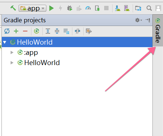163x136 pixels.
Task: Select the root HelloWorld project row
Action: [77, 42]
